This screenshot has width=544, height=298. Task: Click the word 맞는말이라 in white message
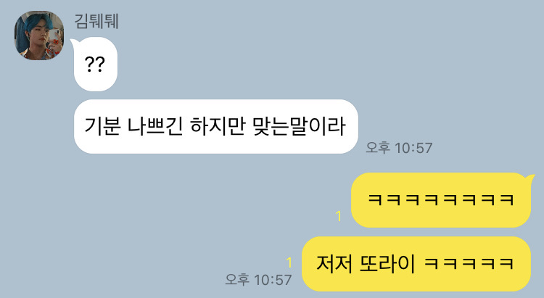click(x=300, y=126)
